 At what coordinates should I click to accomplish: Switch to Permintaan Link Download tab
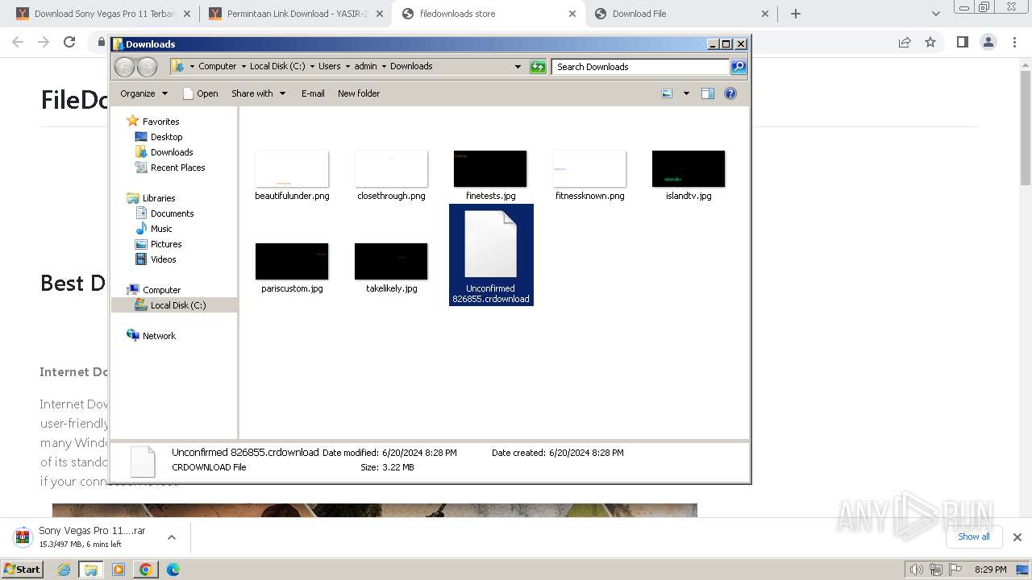click(x=296, y=14)
